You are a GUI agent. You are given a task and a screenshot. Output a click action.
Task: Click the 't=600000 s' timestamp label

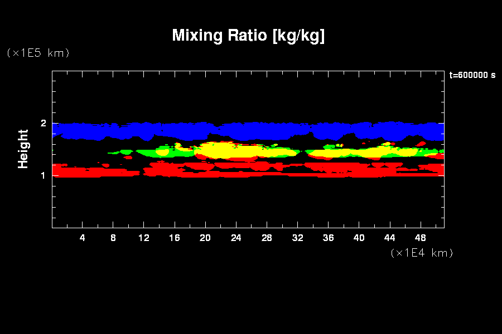click(x=472, y=75)
